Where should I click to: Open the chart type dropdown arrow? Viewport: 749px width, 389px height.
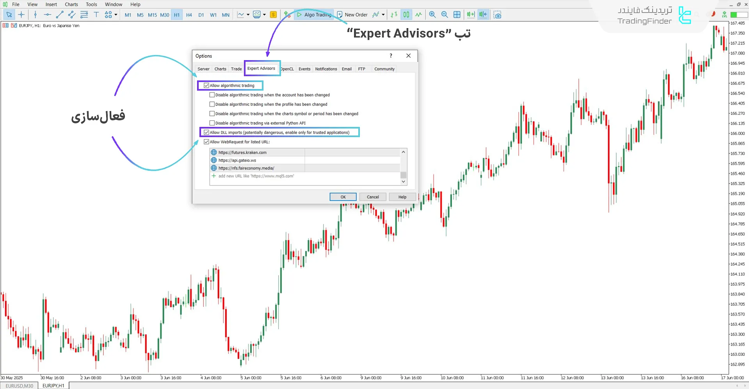(248, 15)
